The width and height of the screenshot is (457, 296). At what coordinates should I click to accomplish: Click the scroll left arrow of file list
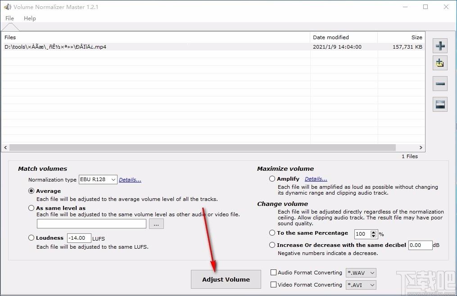point(5,148)
